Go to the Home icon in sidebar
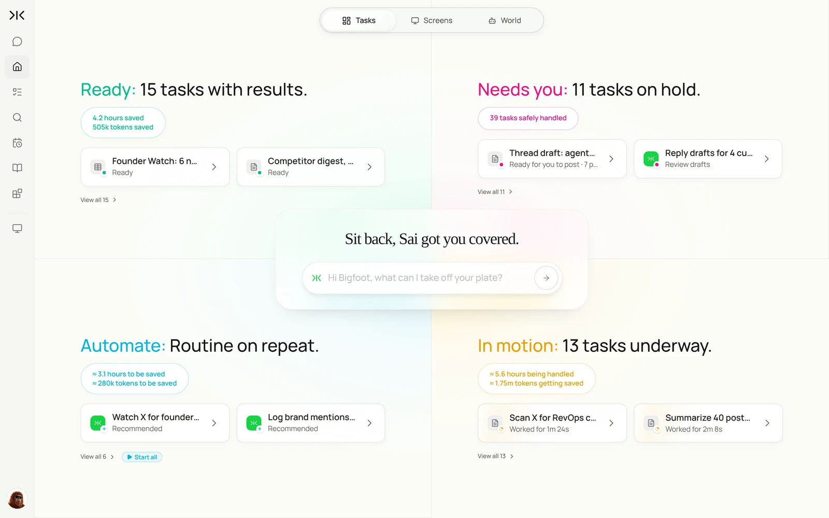 (x=17, y=67)
